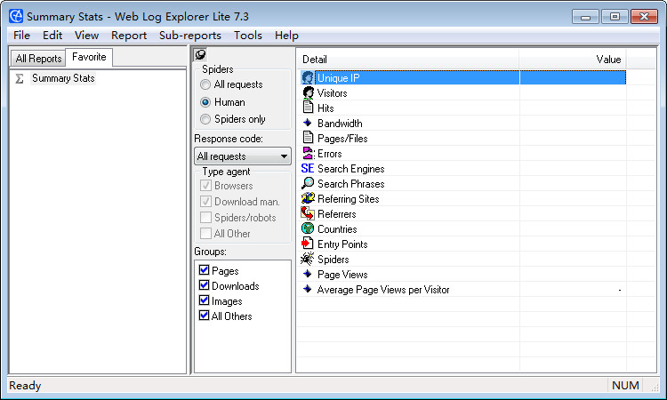
Task: Click the SE Search Engines icon
Action: click(x=308, y=168)
